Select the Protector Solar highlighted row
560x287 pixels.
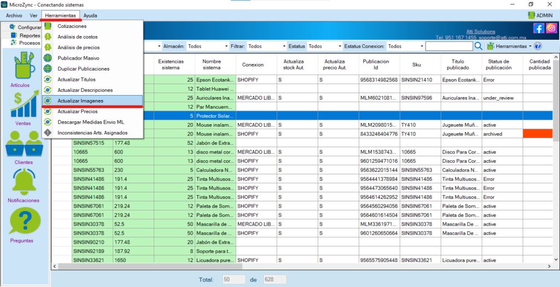(x=302, y=116)
